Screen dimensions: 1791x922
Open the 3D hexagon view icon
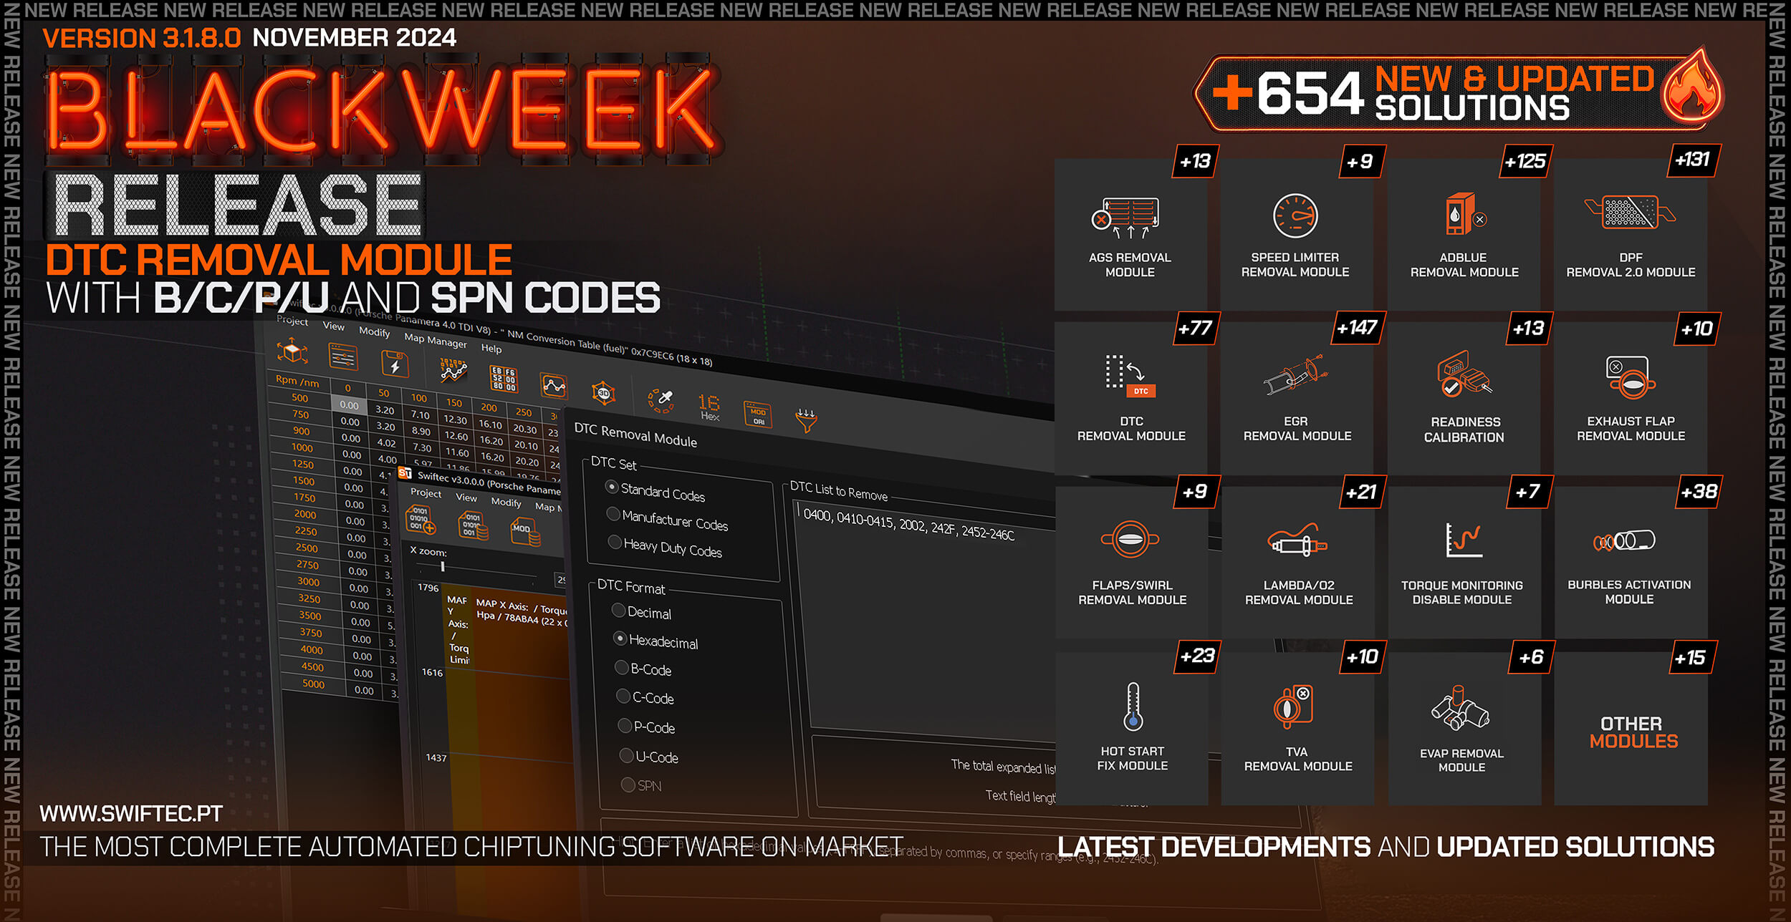point(603,393)
